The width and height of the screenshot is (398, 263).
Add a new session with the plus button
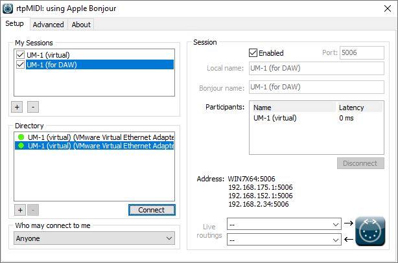point(17,107)
